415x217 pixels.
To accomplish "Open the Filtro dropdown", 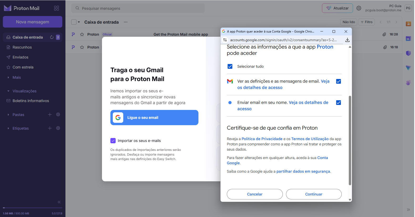I will [x=367, y=22].
